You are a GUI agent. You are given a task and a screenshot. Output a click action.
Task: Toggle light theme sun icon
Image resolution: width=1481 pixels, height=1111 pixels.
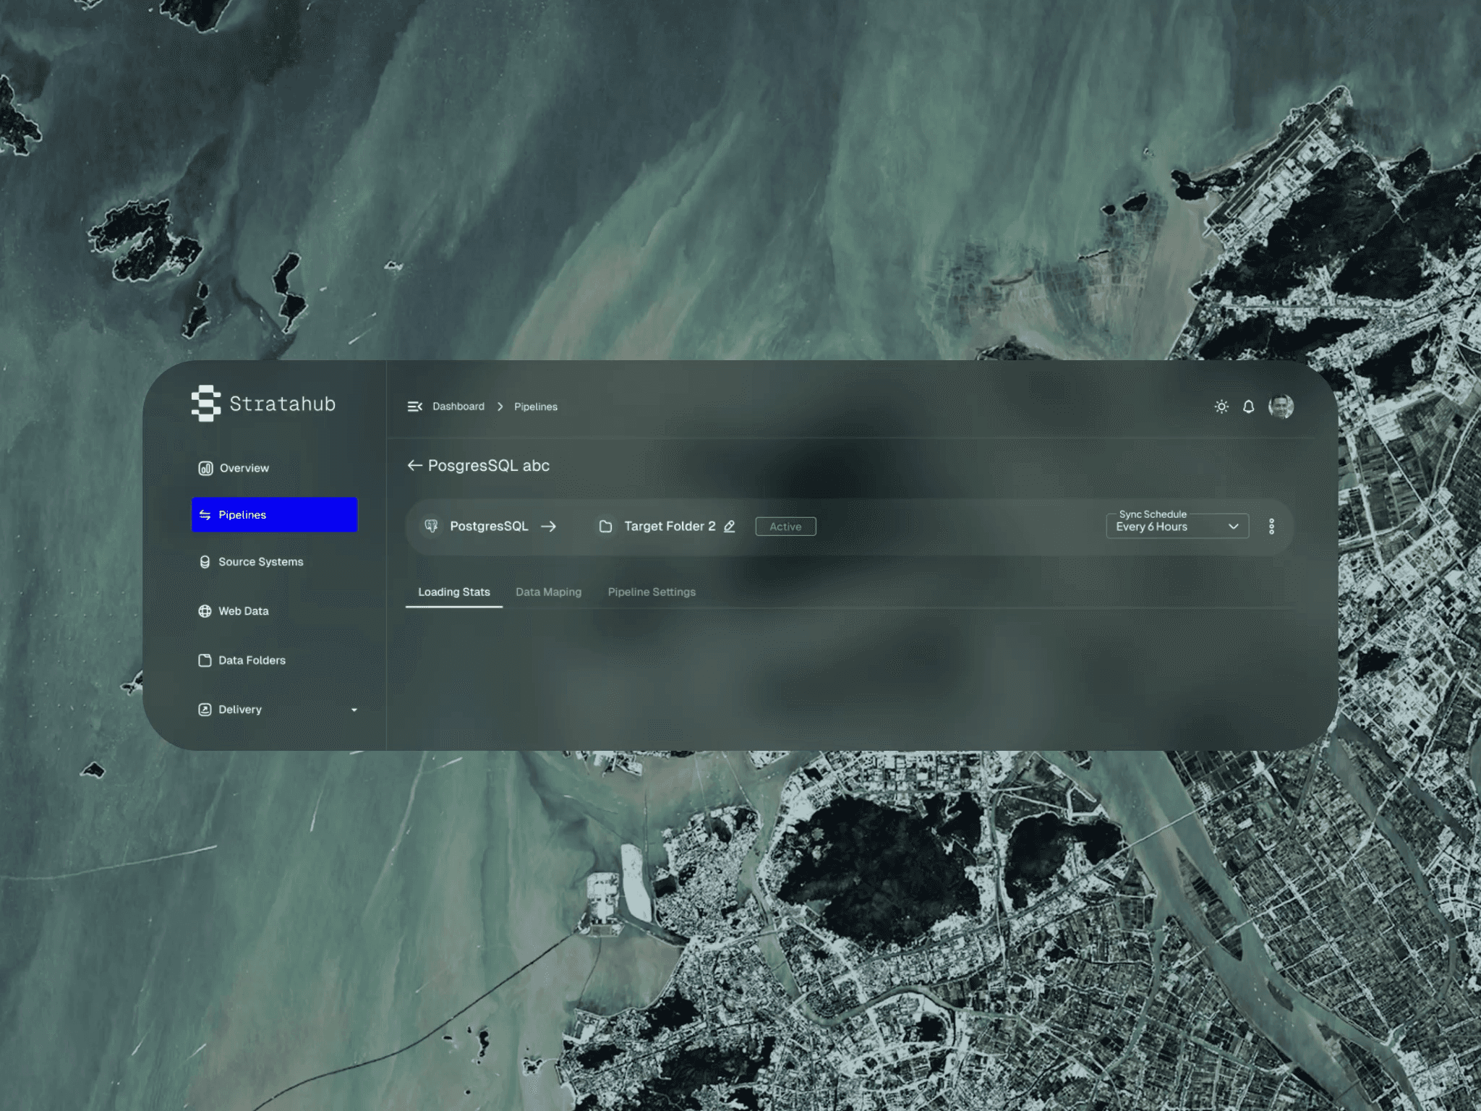point(1221,406)
